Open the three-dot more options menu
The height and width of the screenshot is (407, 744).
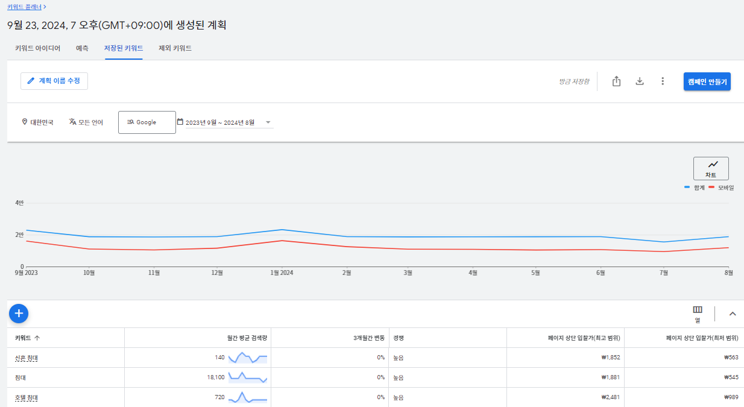pyautogui.click(x=663, y=81)
